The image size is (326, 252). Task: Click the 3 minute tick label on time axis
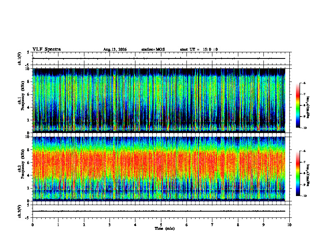click(109, 225)
